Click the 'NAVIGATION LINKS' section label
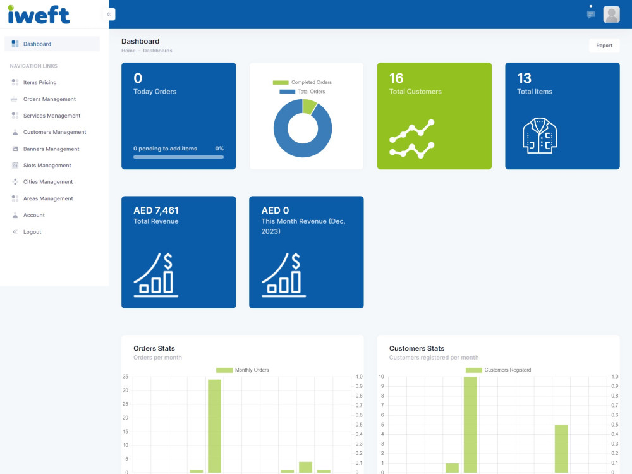Viewport: 632px width, 474px height. point(33,66)
